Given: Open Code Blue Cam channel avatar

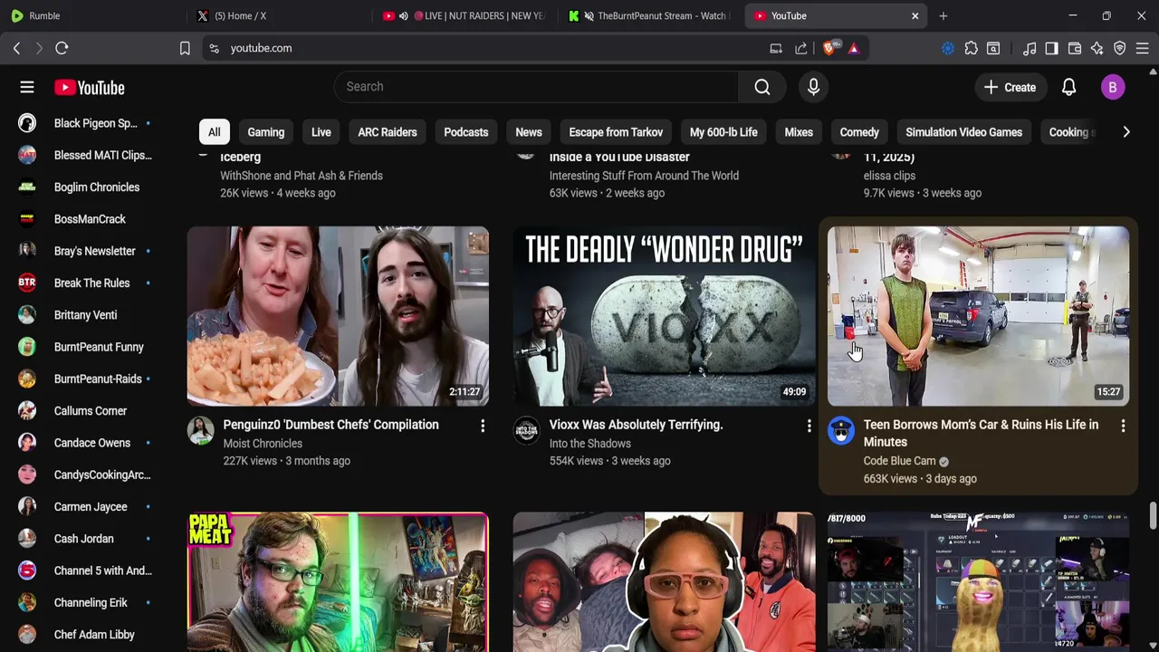Looking at the screenshot, I should (841, 430).
